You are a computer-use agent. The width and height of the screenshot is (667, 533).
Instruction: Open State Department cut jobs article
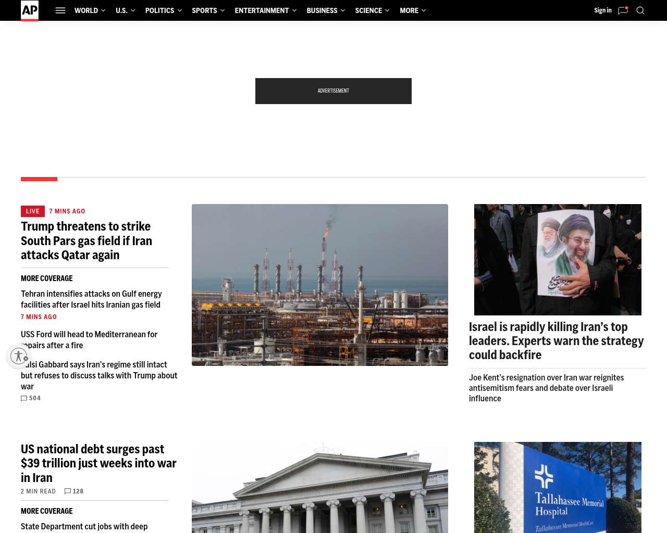[84, 527]
